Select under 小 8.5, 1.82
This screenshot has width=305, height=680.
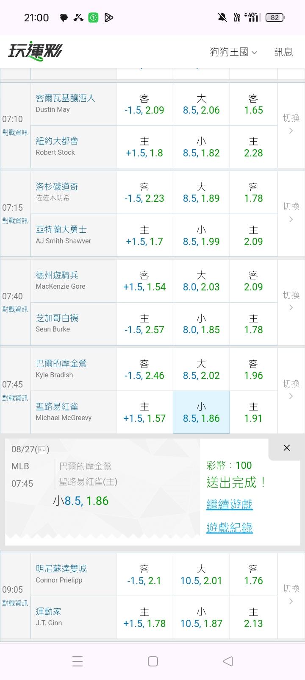click(x=201, y=147)
